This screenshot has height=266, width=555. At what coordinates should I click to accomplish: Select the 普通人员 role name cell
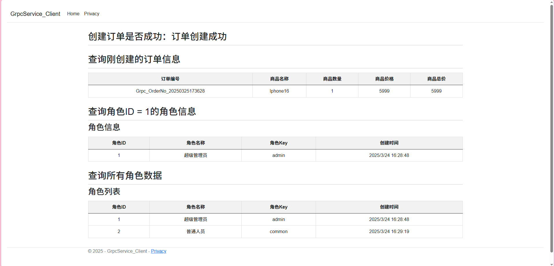pyautogui.click(x=196, y=231)
